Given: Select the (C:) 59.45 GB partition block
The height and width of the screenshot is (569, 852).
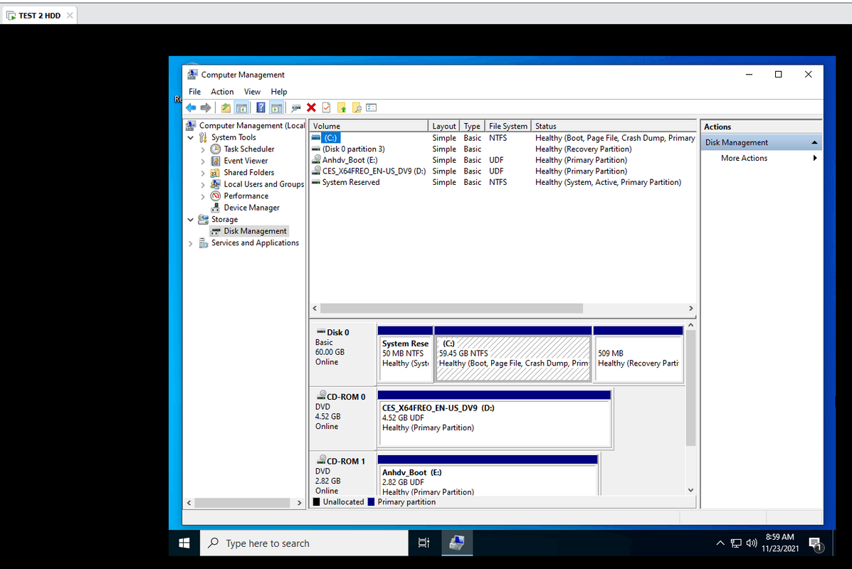Looking at the screenshot, I should [x=513, y=354].
